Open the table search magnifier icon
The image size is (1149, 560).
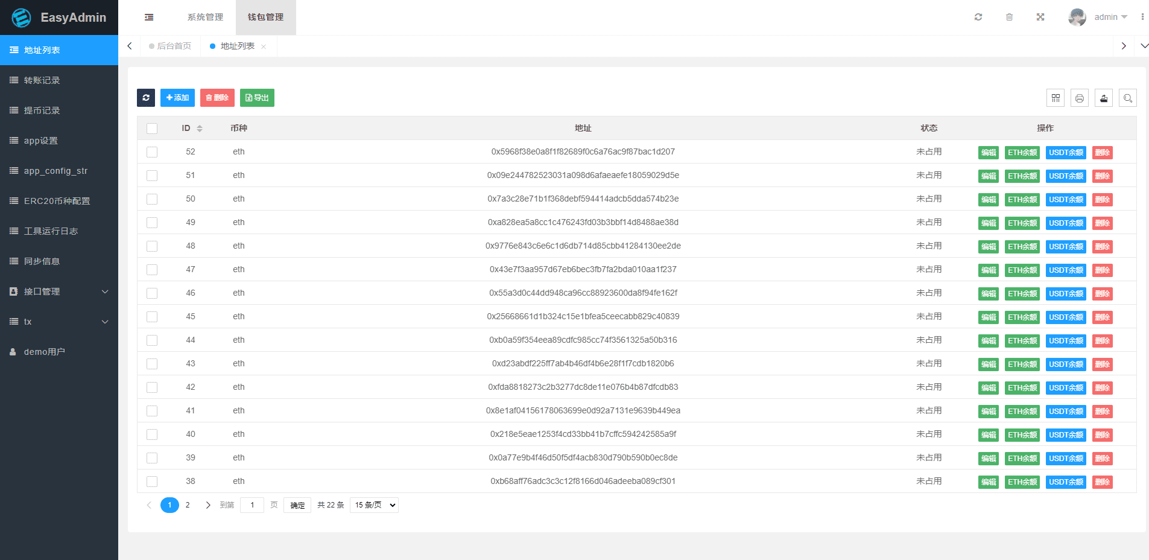click(x=1128, y=98)
